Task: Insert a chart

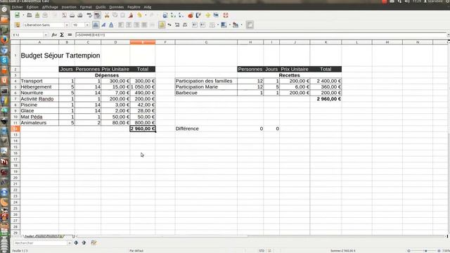Action: [190, 15]
